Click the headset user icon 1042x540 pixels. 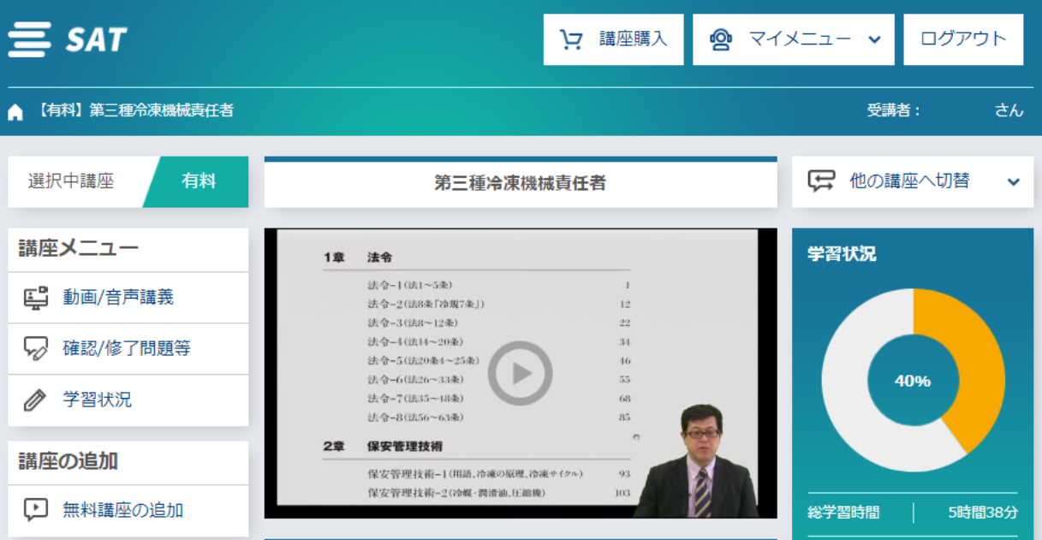coord(721,39)
